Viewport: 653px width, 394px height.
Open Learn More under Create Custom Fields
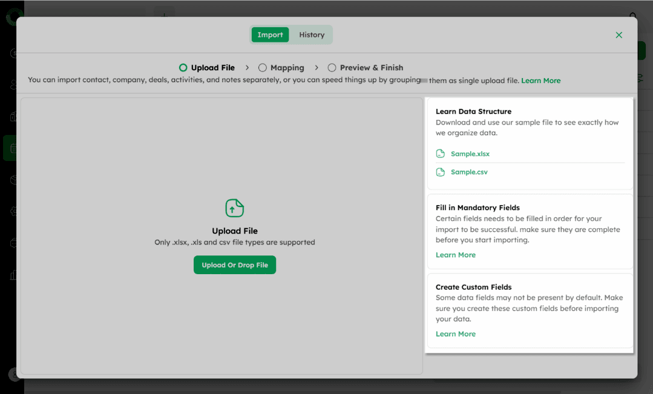[455, 334]
